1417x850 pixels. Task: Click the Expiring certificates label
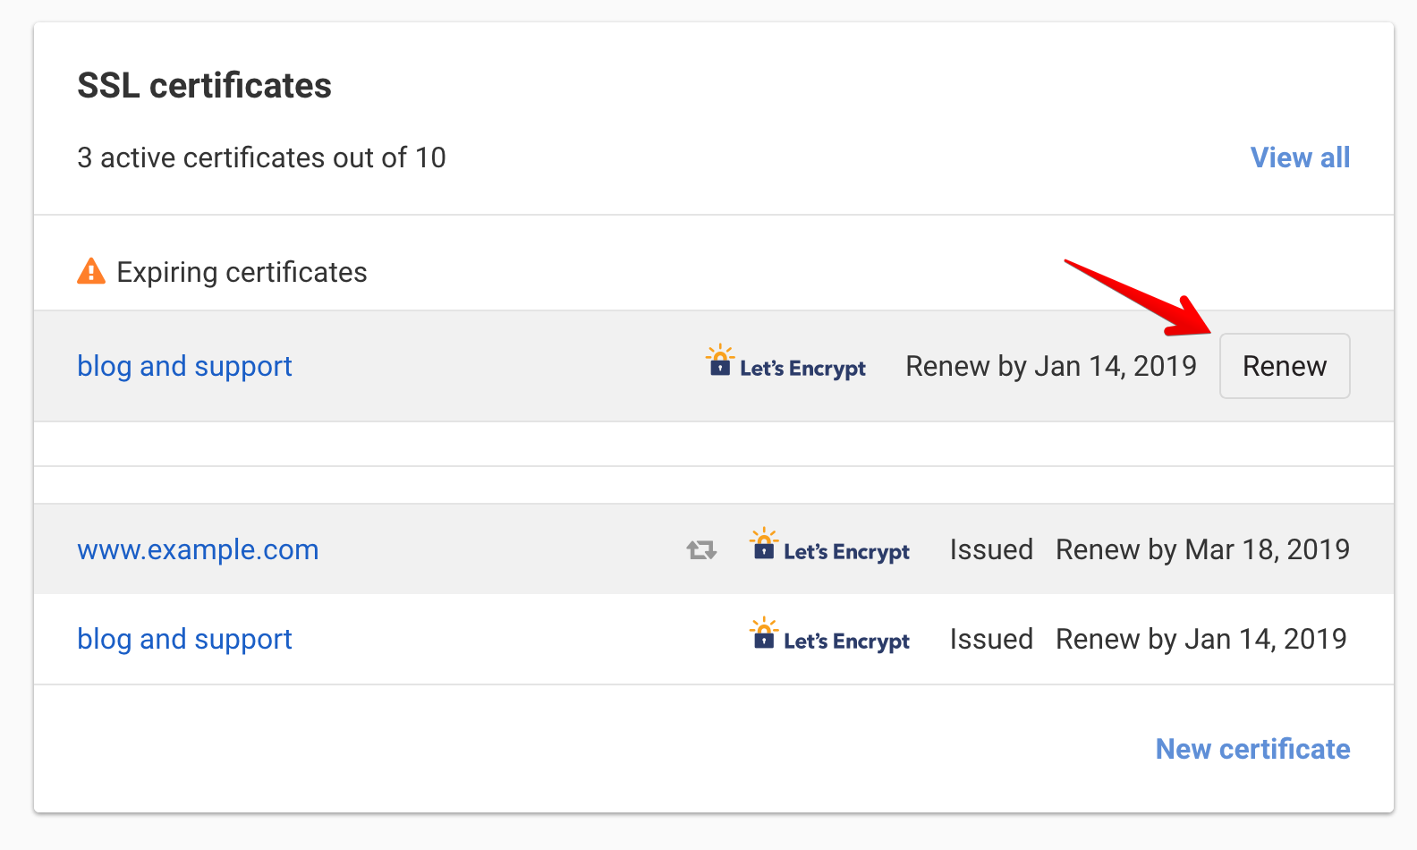tap(242, 272)
